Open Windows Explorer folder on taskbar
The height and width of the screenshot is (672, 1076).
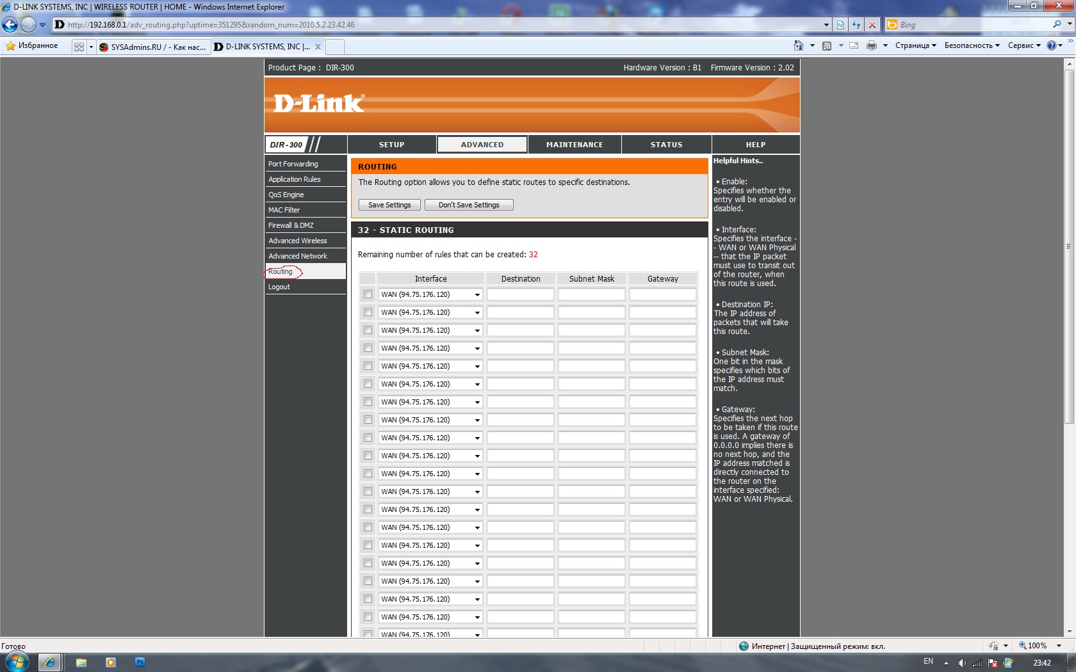81,662
